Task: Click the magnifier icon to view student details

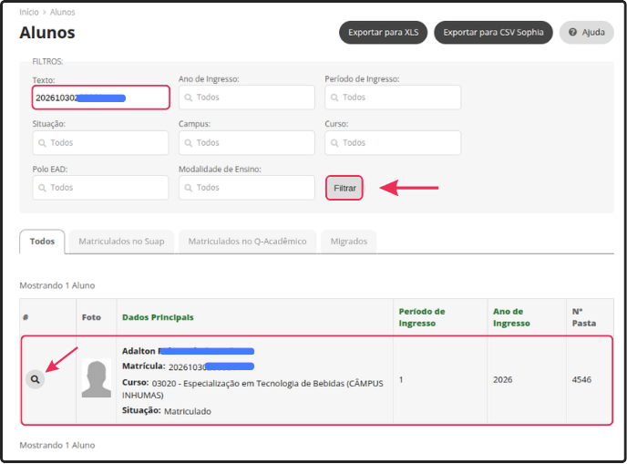Action: 35,378
